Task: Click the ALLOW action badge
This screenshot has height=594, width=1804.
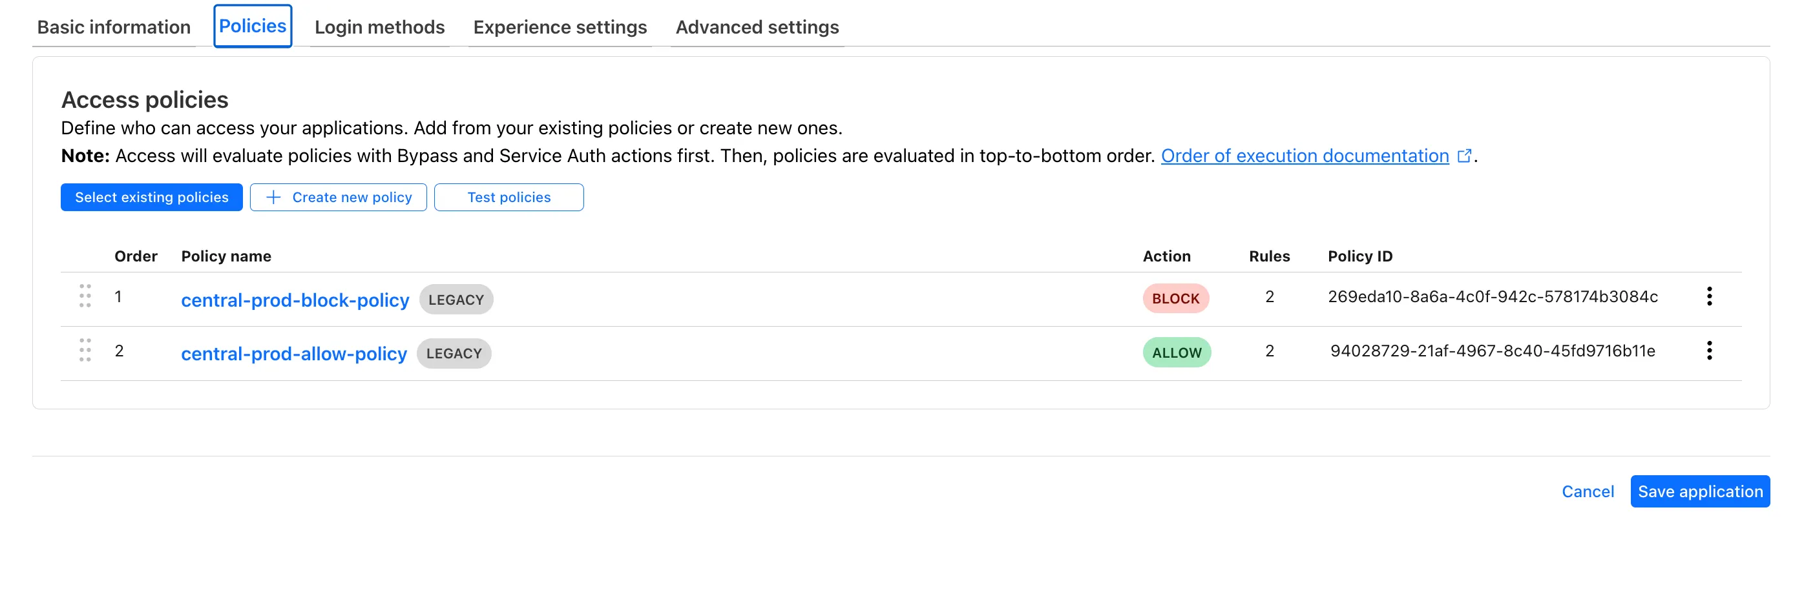Action: 1177,353
